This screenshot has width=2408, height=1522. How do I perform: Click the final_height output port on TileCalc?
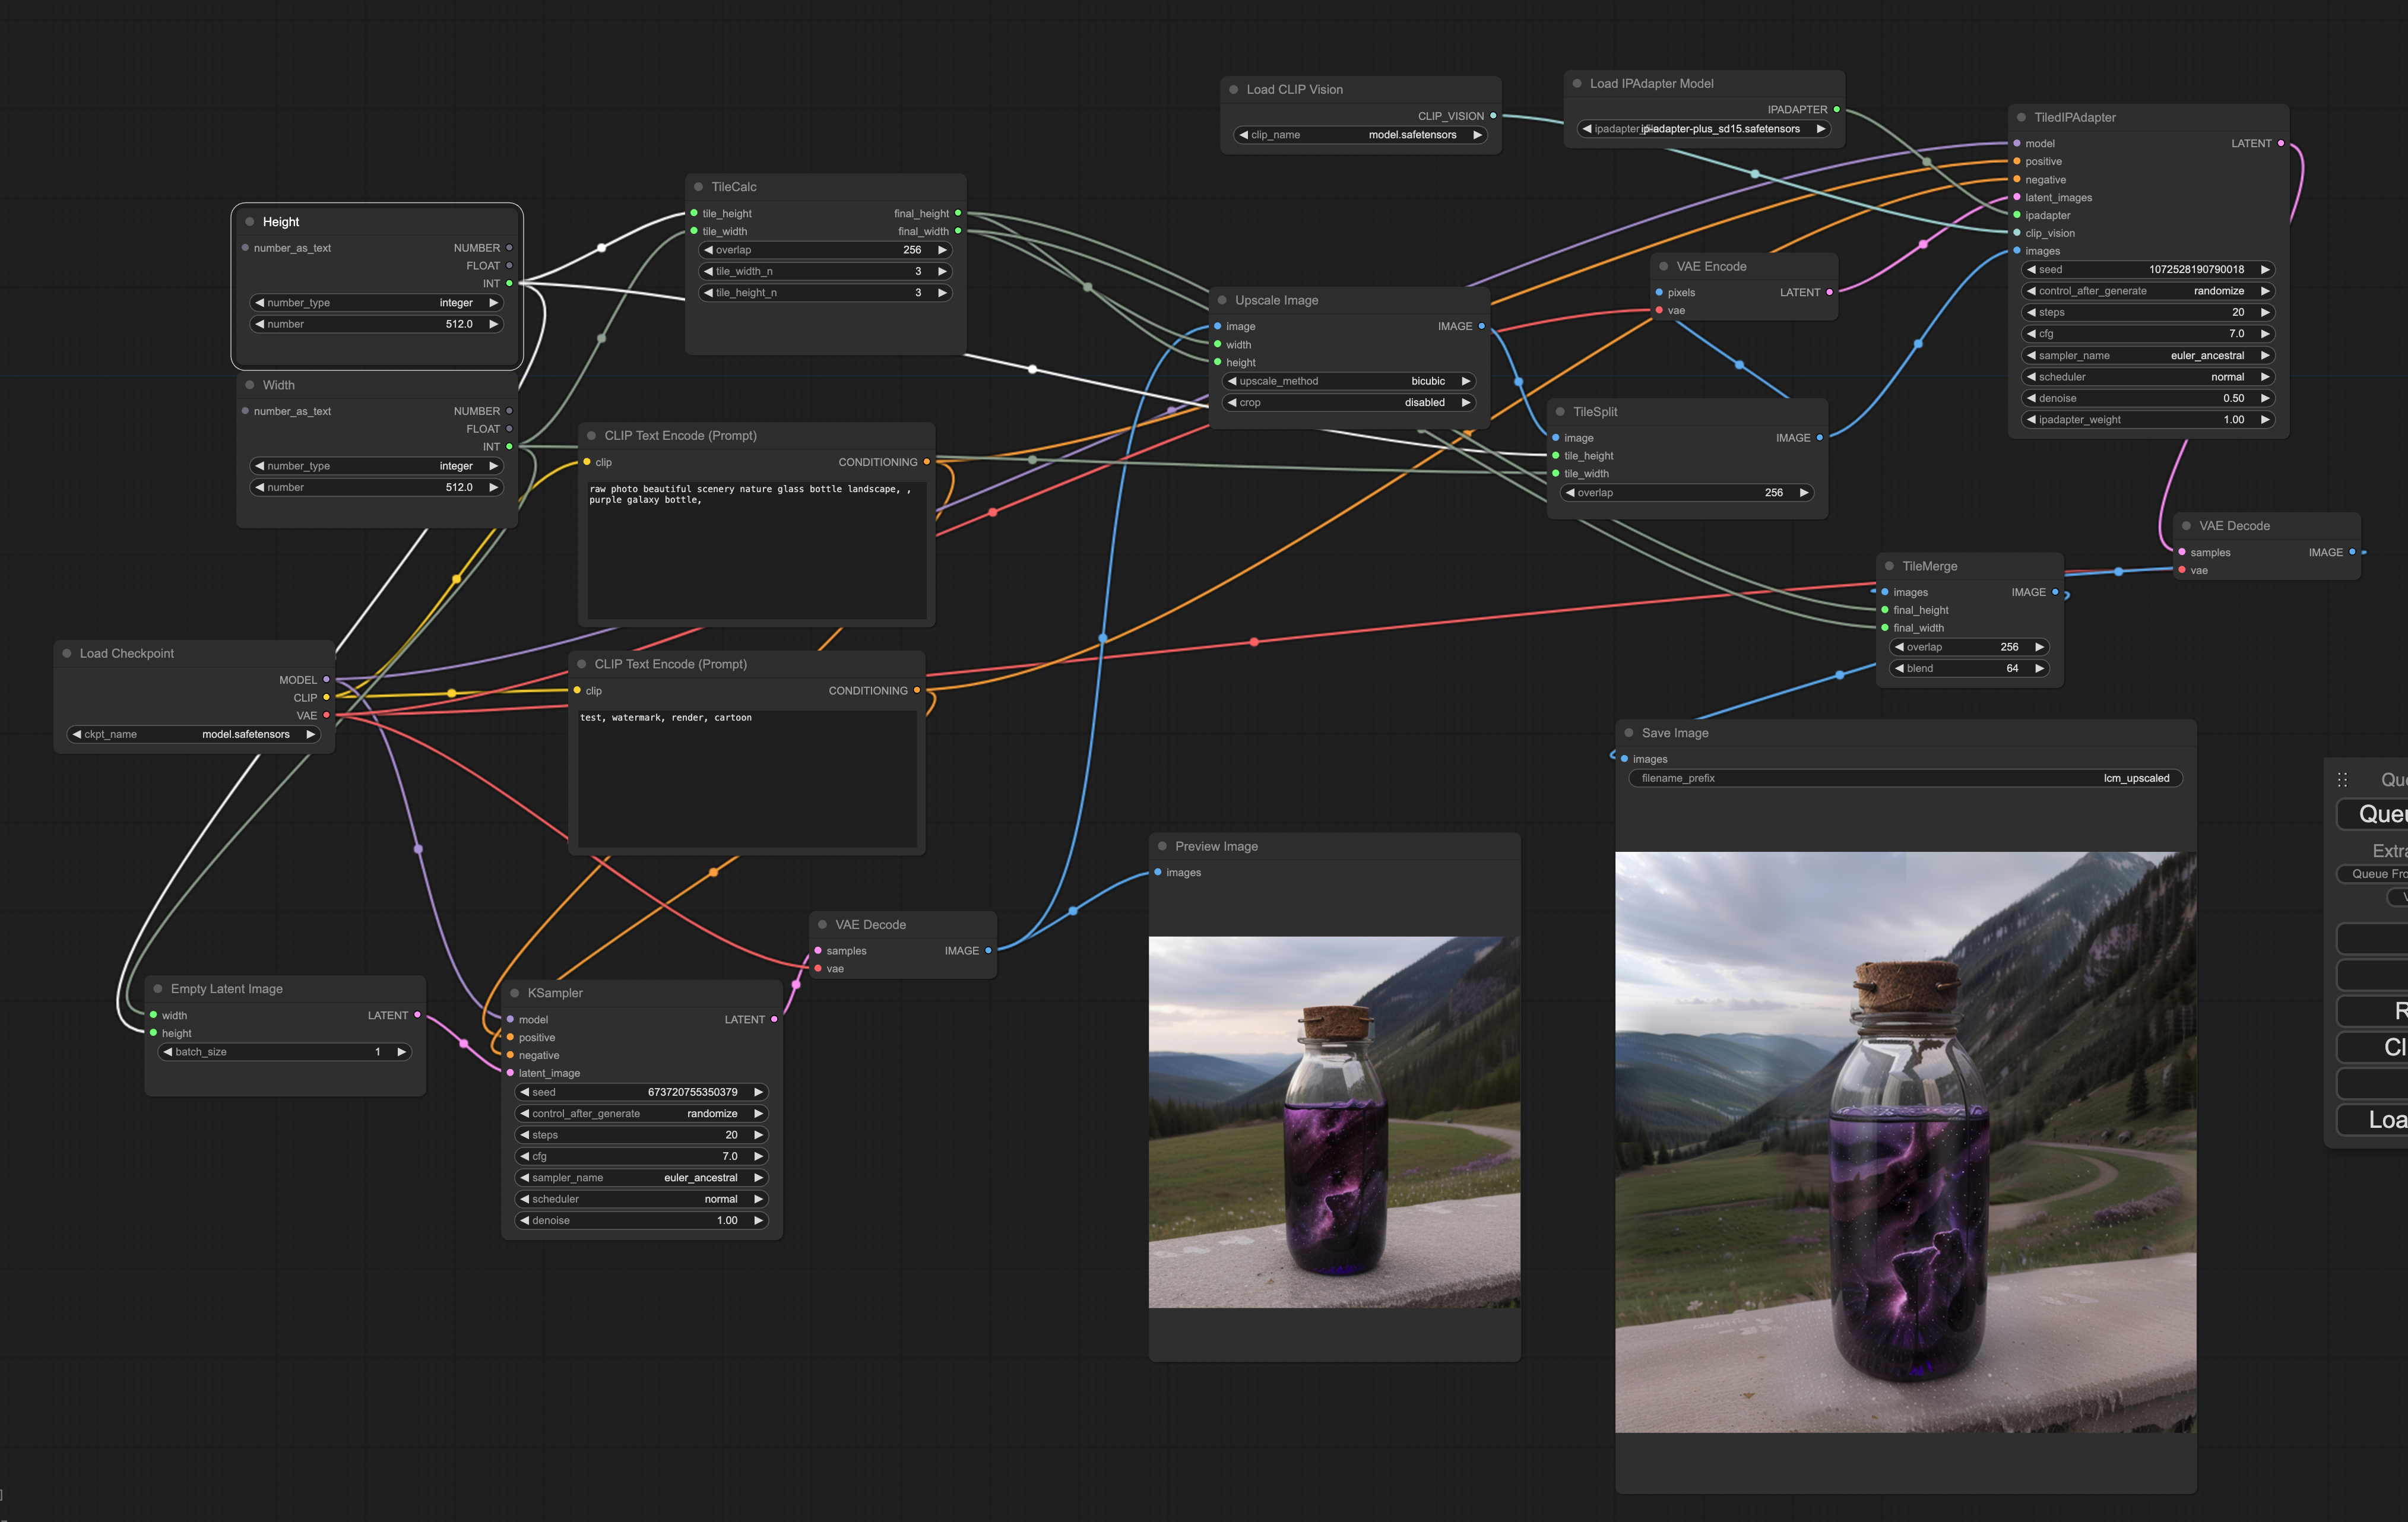958,214
